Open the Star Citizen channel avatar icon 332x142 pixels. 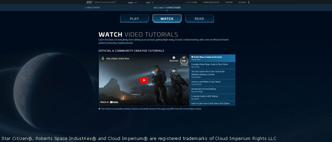point(103,58)
